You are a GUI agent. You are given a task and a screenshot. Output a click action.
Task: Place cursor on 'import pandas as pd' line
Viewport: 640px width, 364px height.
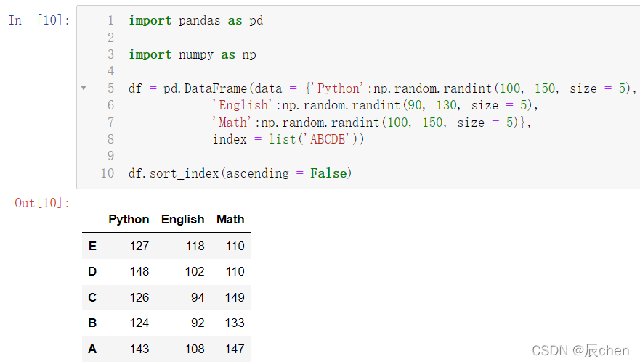click(x=196, y=20)
